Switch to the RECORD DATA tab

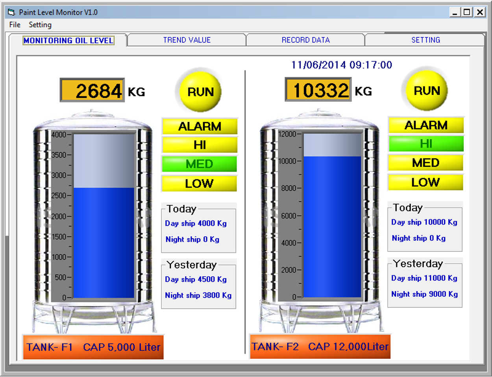tap(305, 40)
